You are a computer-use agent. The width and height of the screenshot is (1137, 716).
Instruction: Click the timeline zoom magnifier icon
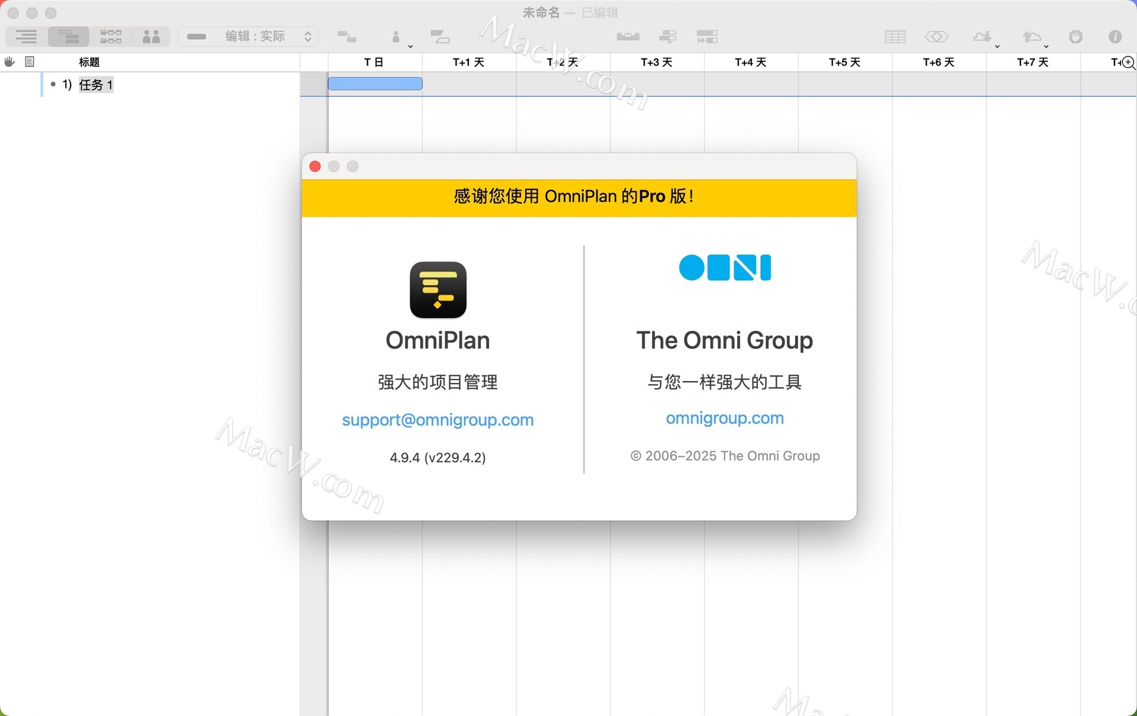tap(1129, 62)
